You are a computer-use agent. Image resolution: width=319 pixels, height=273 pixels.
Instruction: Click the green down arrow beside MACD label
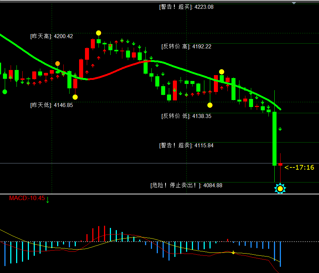coord(48,199)
